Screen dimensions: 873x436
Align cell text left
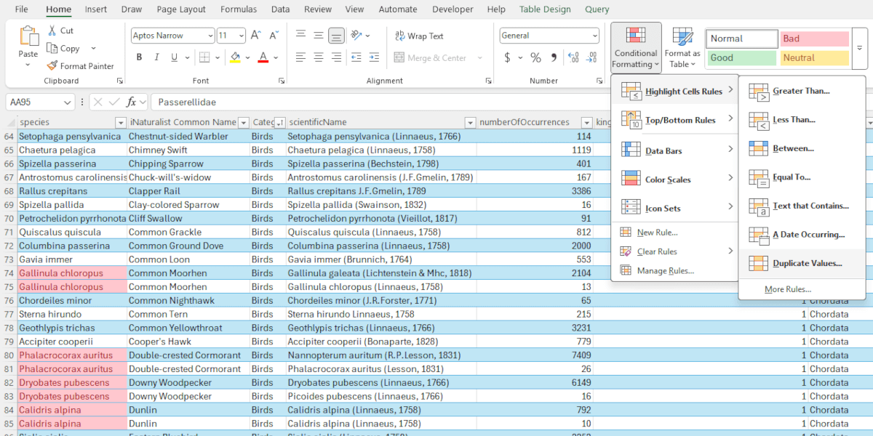[x=300, y=57]
